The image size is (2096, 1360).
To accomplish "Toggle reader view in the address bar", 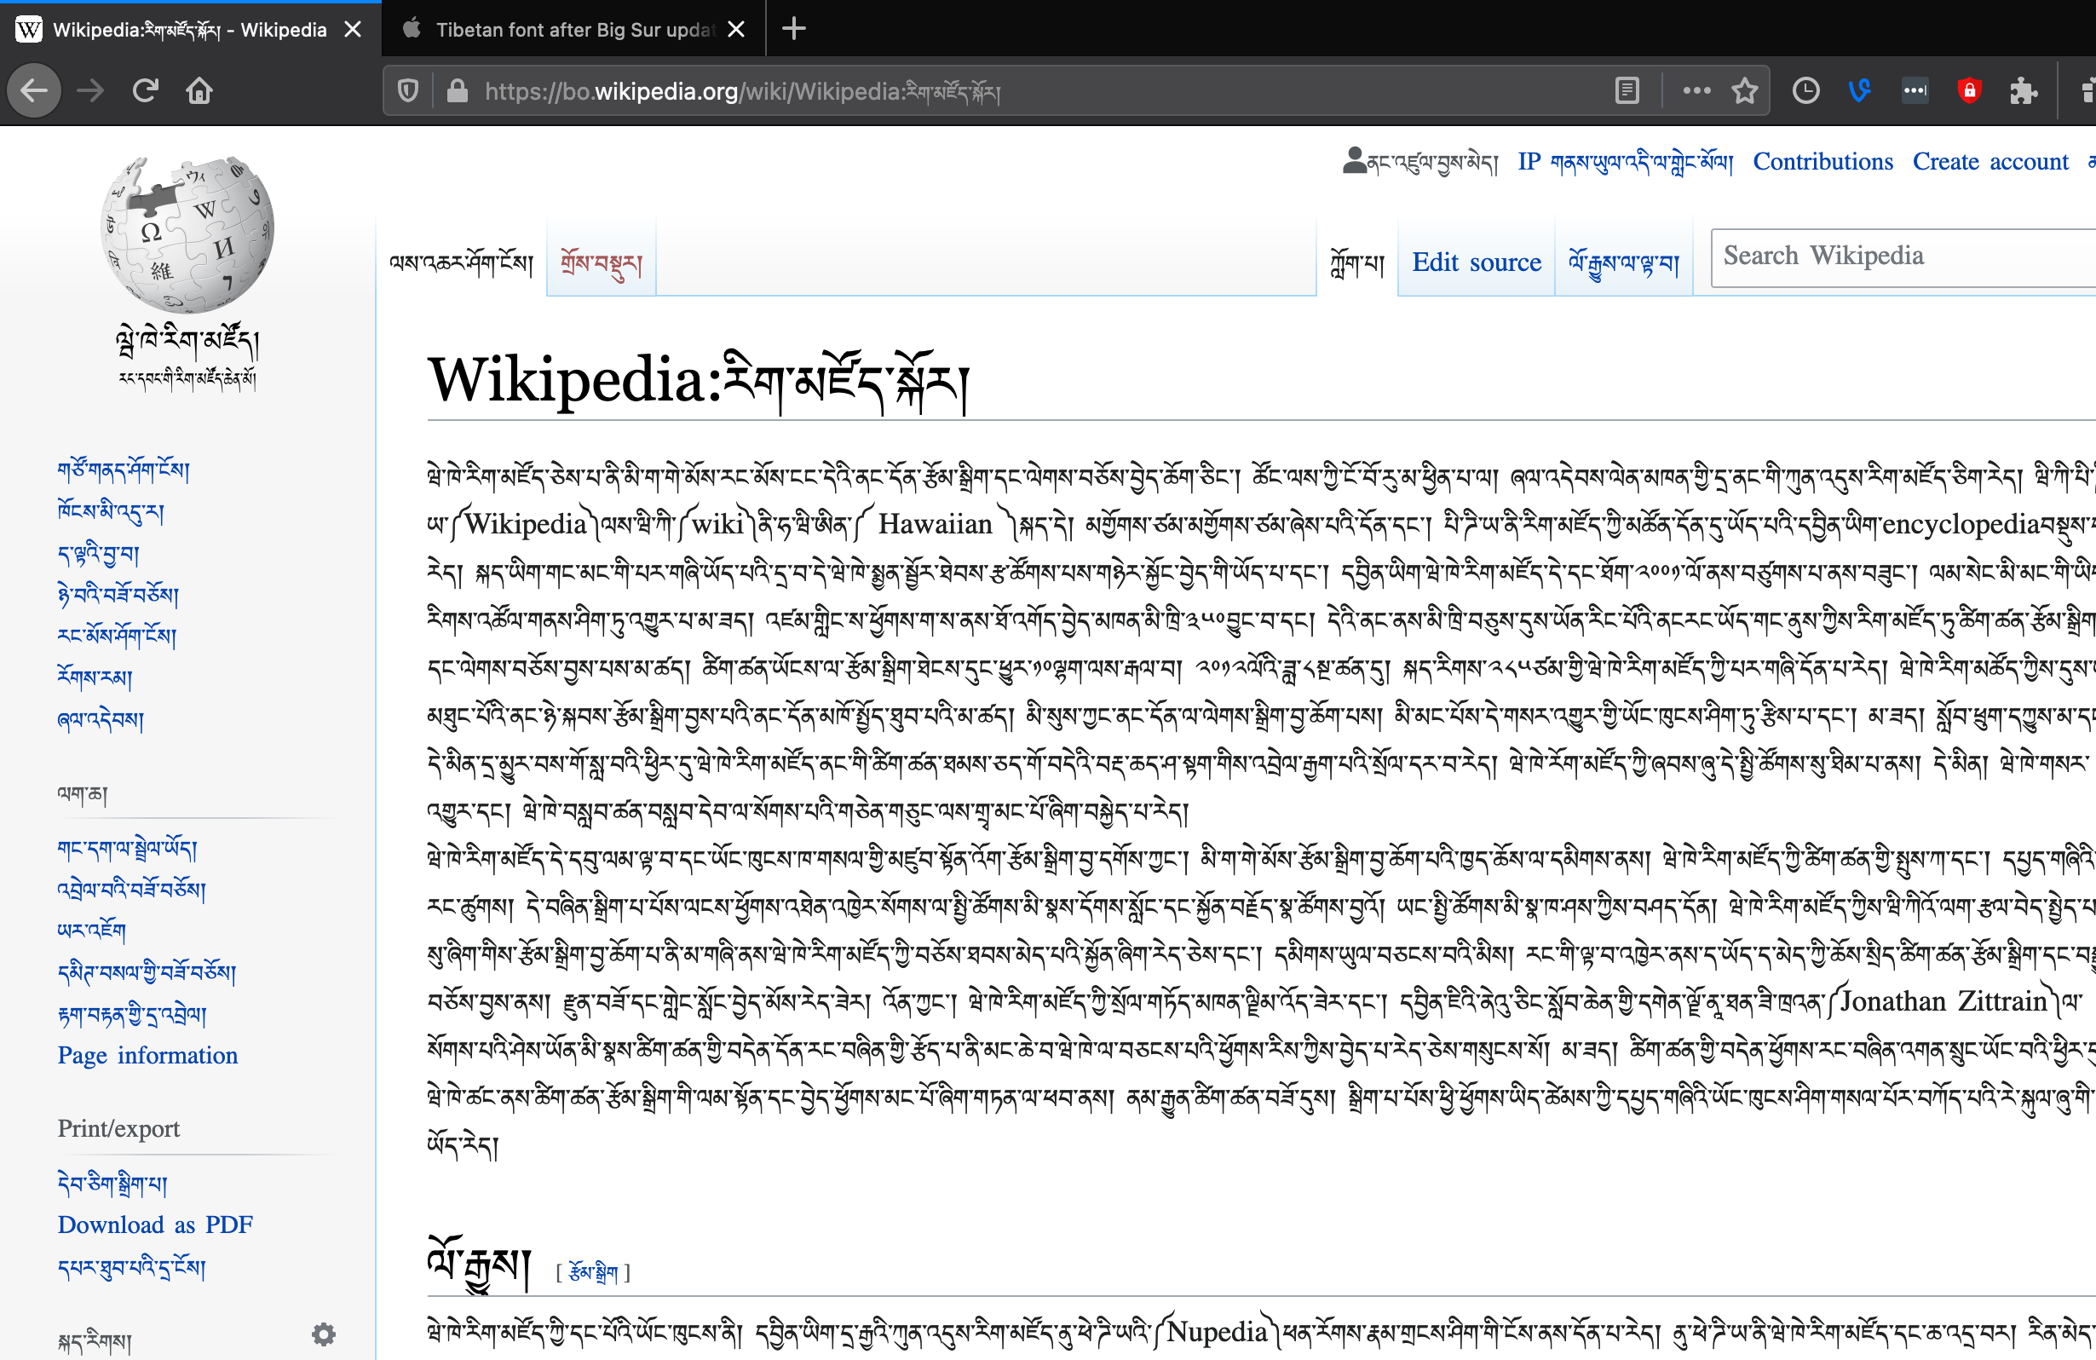I will 1627,89.
